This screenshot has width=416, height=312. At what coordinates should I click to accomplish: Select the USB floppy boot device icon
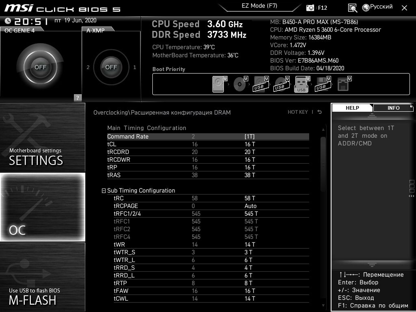(x=323, y=84)
